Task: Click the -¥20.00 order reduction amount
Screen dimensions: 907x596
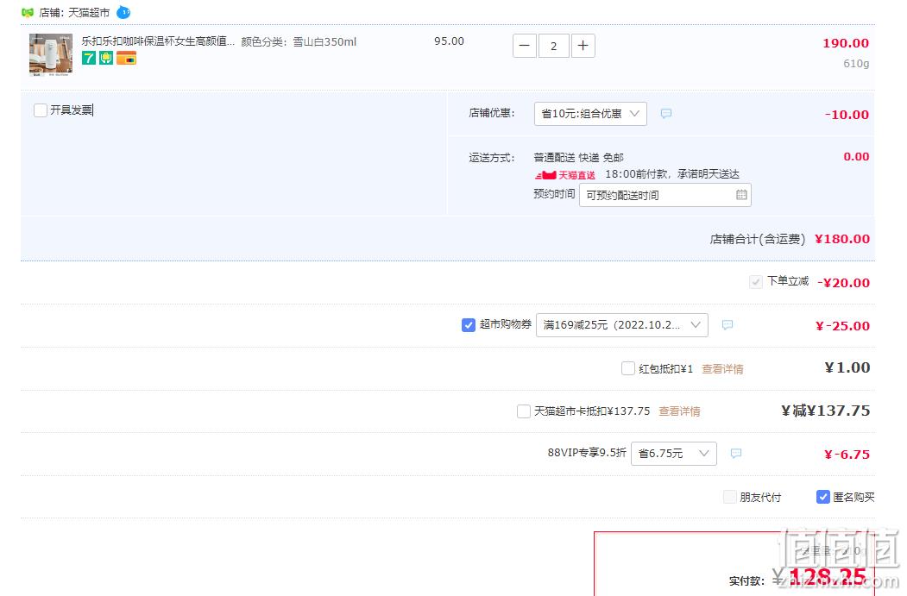Action: [x=843, y=283]
